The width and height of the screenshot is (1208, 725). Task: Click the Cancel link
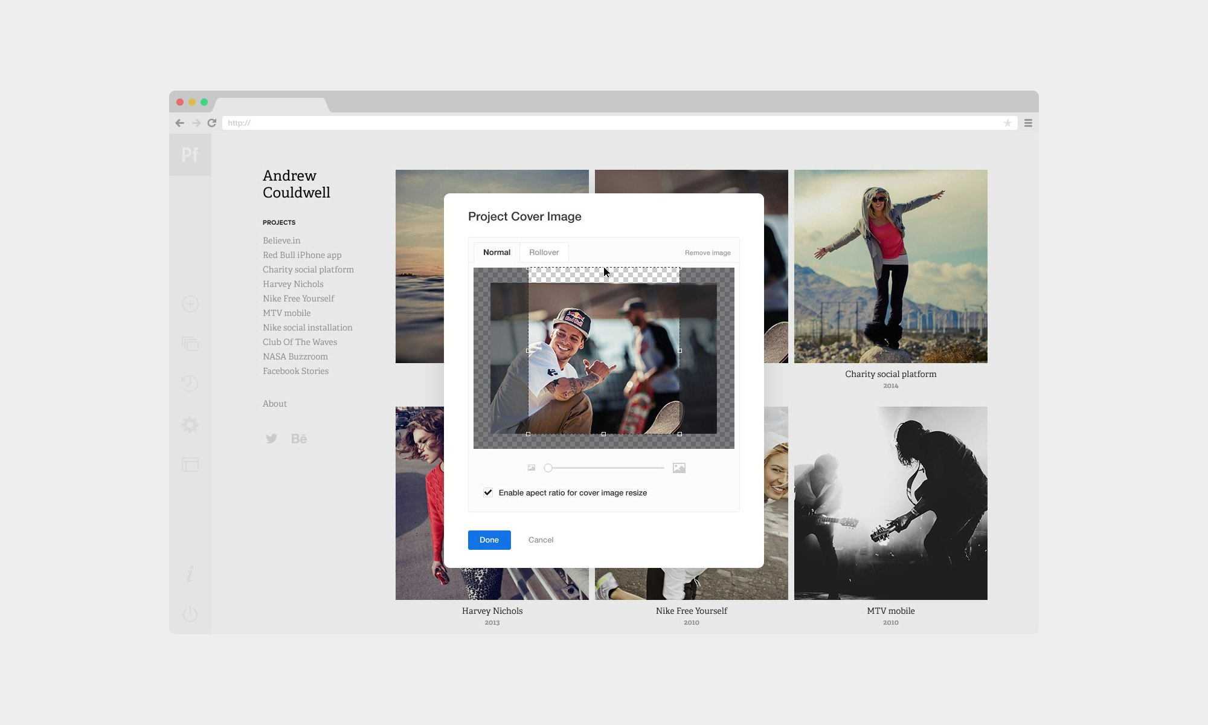(x=541, y=540)
